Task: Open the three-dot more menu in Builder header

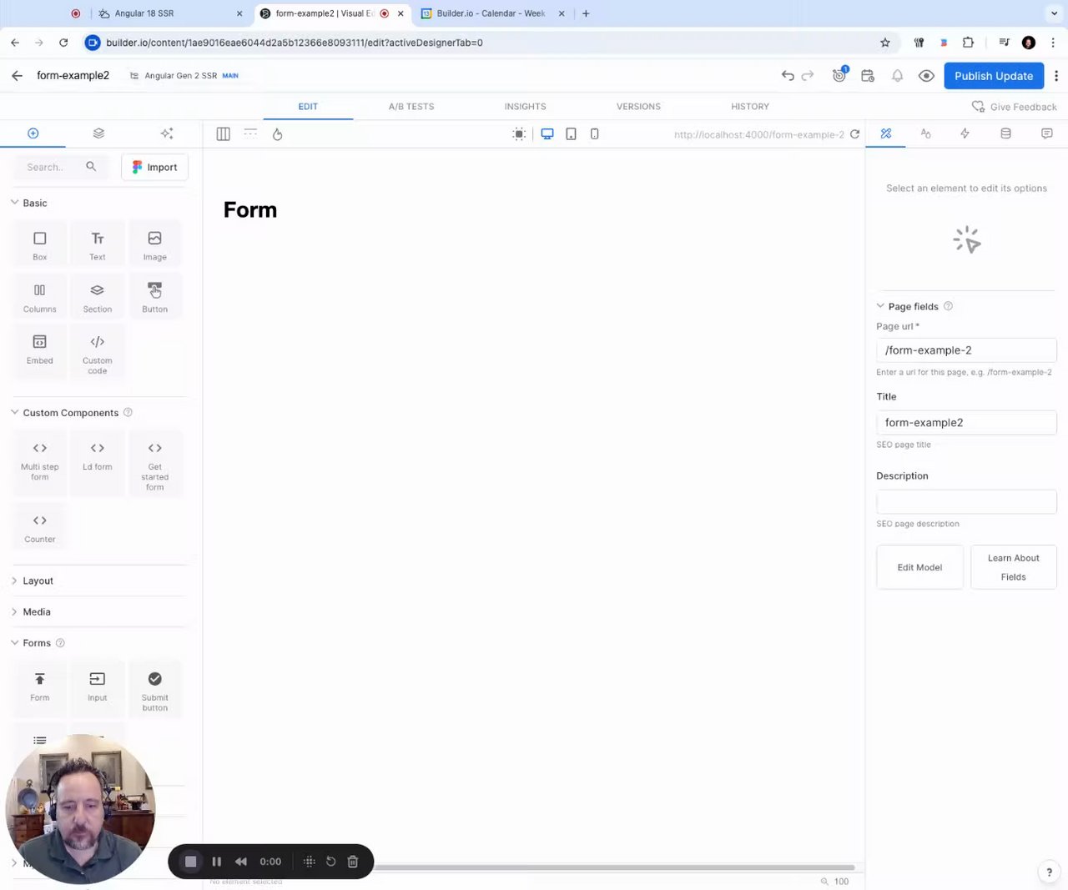Action: (1056, 75)
